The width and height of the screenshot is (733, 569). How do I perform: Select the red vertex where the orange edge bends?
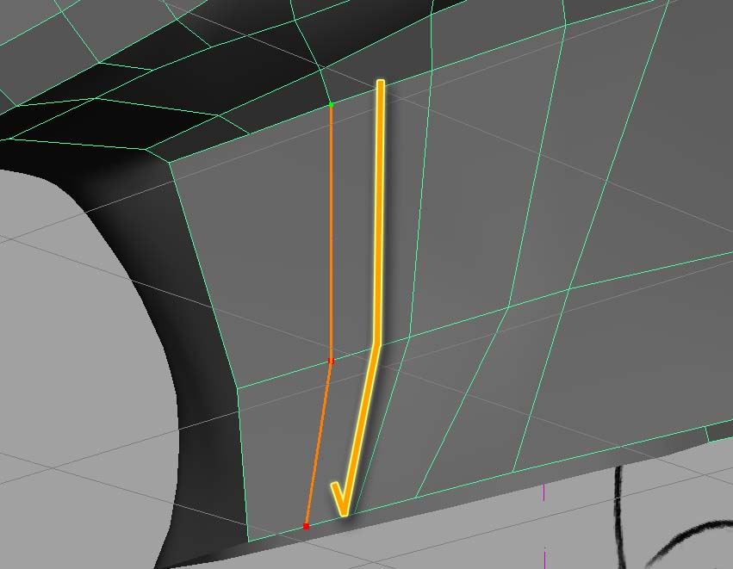331,361
